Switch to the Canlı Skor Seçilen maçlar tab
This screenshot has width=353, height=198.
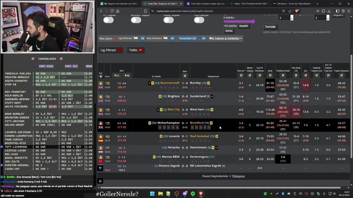pos(206,4)
